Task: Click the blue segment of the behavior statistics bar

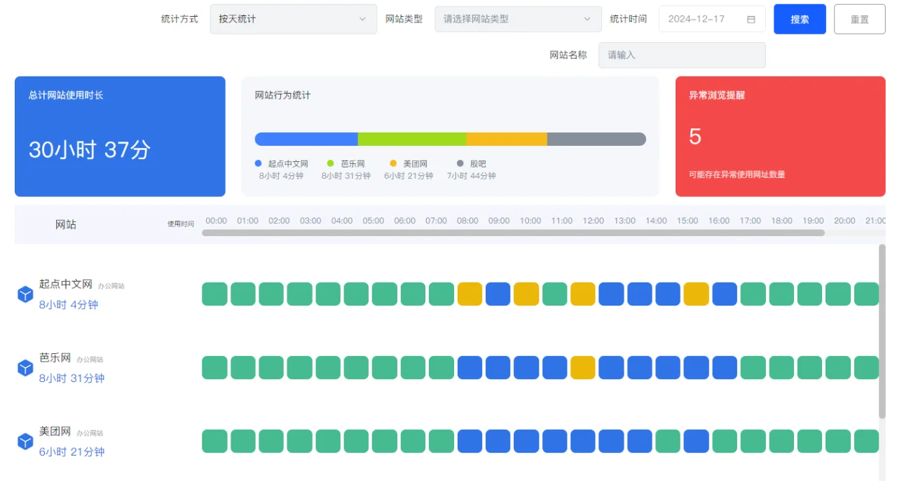Action: pos(307,139)
